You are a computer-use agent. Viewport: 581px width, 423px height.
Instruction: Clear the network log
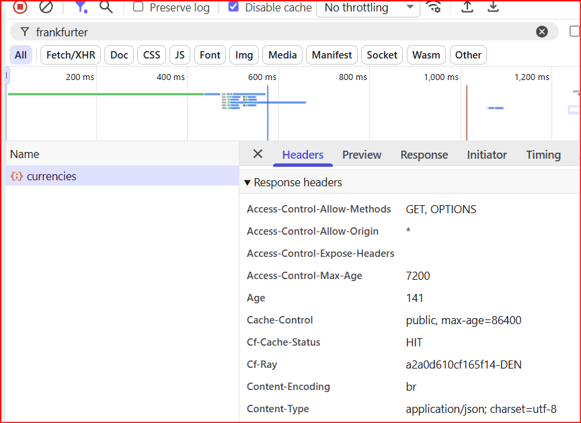pyautogui.click(x=46, y=7)
